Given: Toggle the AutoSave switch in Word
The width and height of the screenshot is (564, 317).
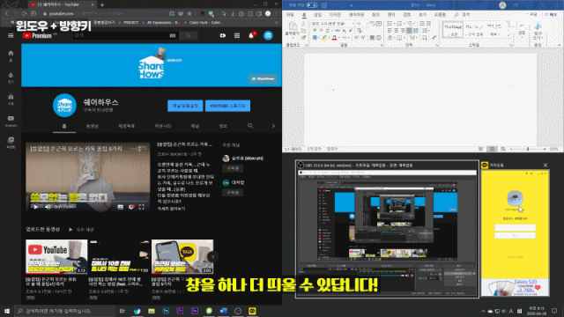Looking at the screenshot, I should pos(312,5).
